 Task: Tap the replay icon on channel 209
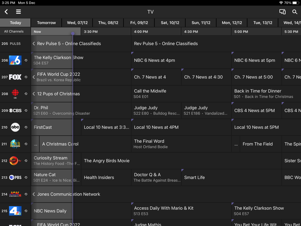26,111
